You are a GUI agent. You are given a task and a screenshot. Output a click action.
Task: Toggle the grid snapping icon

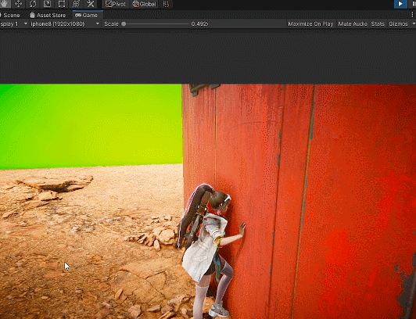[x=166, y=4]
